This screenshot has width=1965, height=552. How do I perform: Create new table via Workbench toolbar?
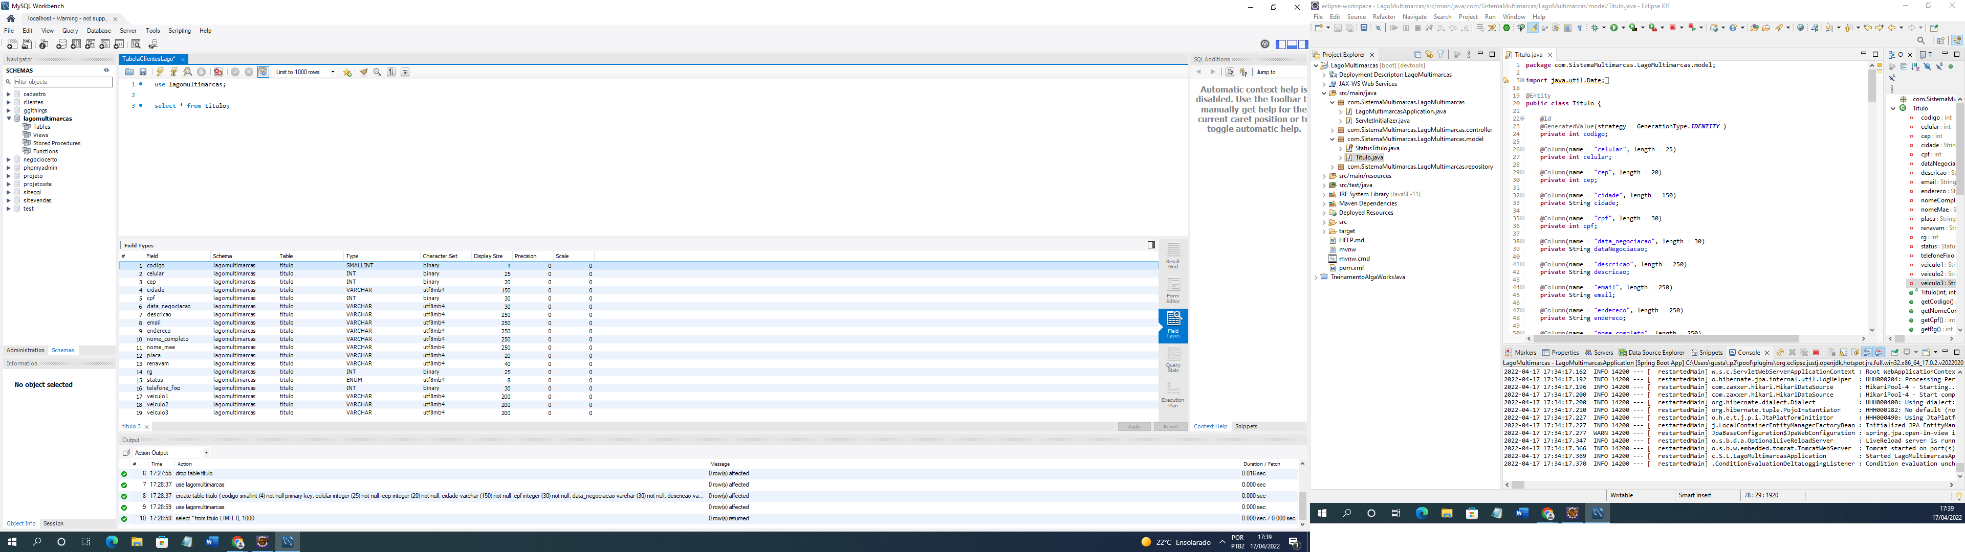[x=76, y=44]
